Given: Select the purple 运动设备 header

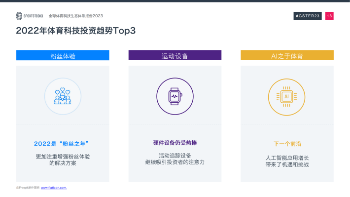Looking at the screenshot, I should tap(175, 55).
